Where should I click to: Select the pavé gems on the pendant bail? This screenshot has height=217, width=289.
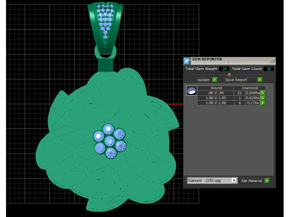click(x=105, y=20)
